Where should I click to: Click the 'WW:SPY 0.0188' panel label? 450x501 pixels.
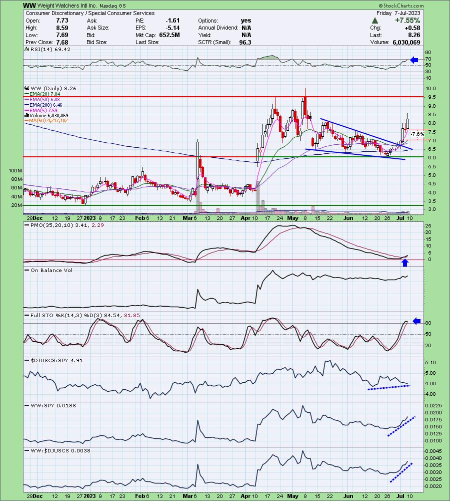pyautogui.click(x=53, y=405)
